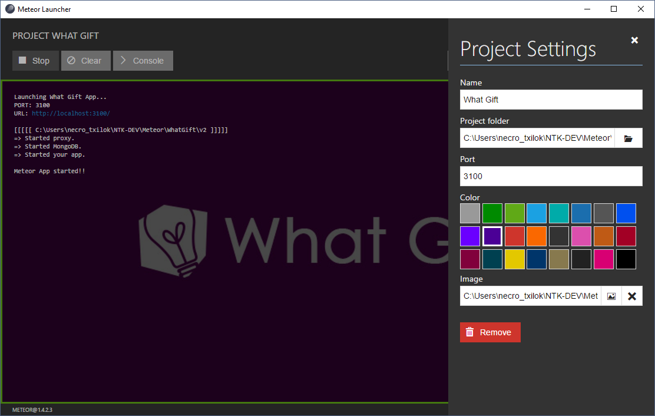The image size is (655, 416).
Task: Pick the light gray color swatch
Action: pos(470,213)
